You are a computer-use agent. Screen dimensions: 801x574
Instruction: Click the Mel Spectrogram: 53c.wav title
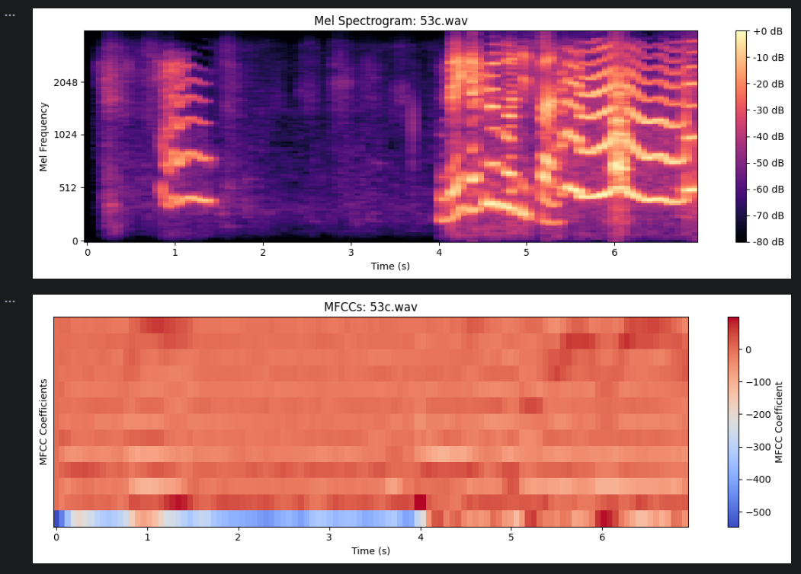pyautogui.click(x=391, y=21)
